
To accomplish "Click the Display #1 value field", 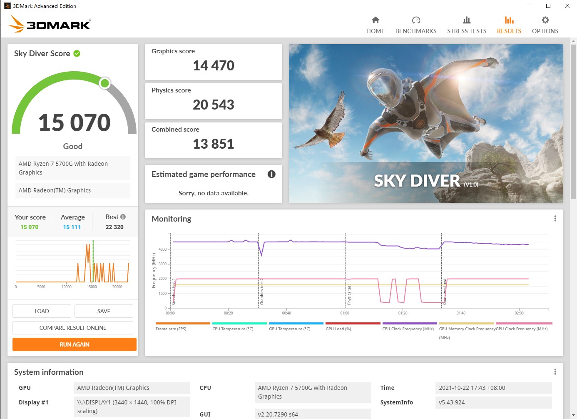I will (x=132, y=407).
